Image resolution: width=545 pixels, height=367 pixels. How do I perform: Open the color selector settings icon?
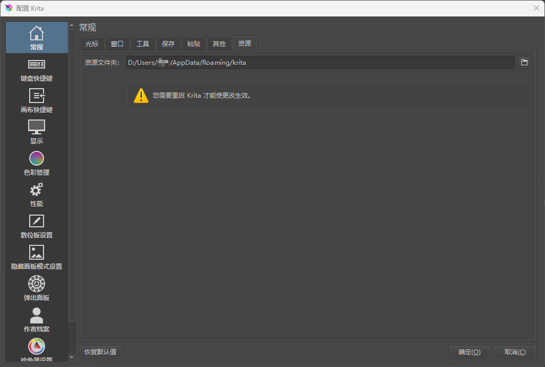pyautogui.click(x=37, y=346)
